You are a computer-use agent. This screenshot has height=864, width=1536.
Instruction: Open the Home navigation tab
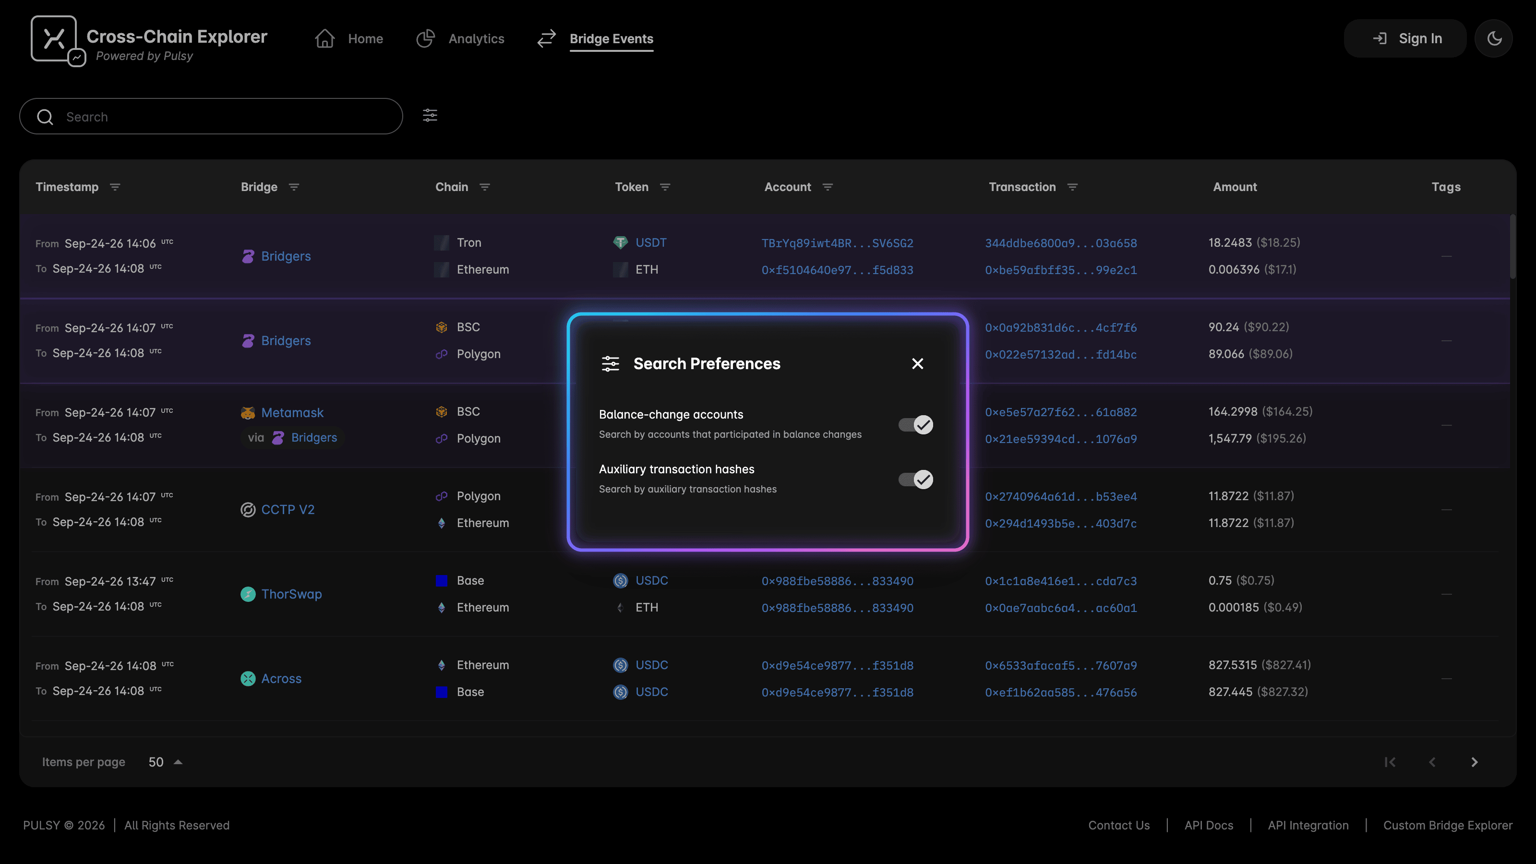[x=349, y=39]
